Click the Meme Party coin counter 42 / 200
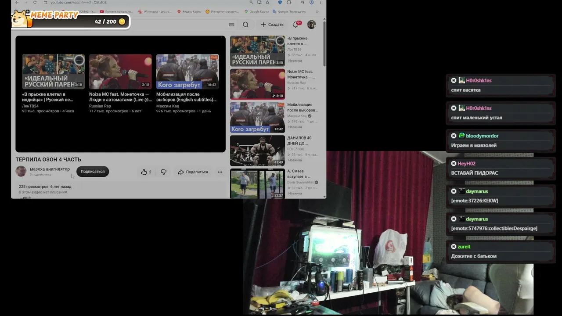This screenshot has width=562, height=316. click(110, 22)
